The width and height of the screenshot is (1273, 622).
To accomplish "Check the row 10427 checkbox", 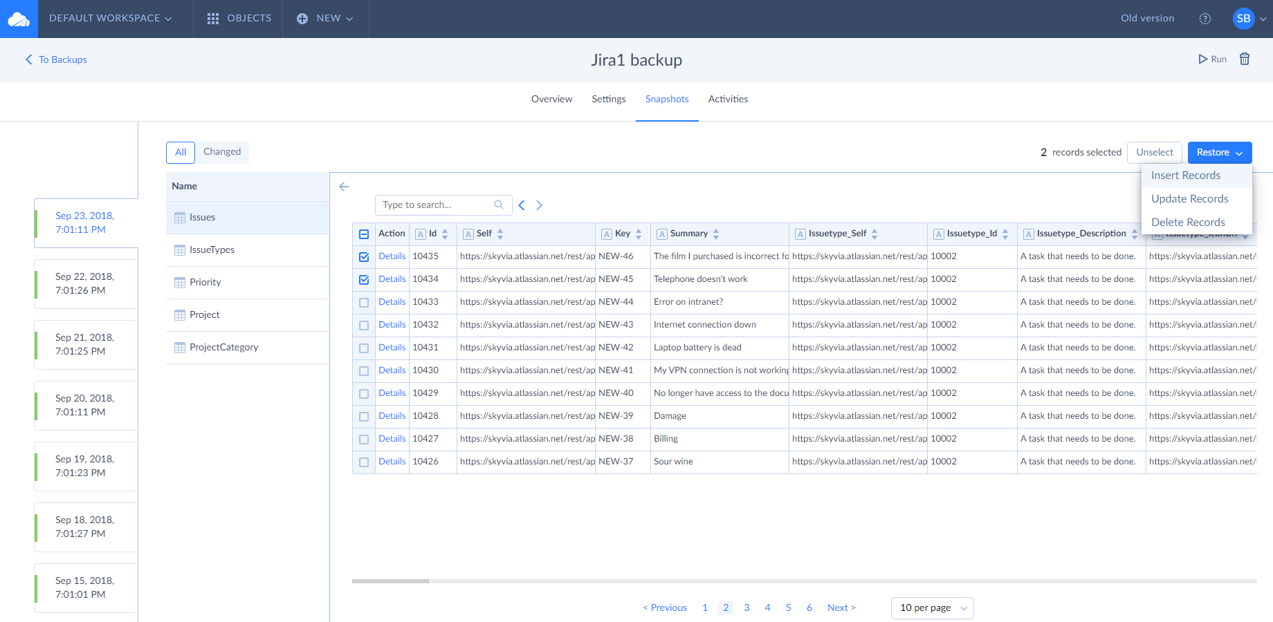I will pos(364,440).
